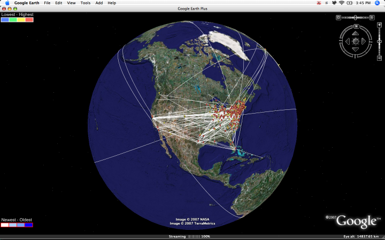Image resolution: width=385 pixels, height=240 pixels.
Task: Click the Newest - Oldest legend label
Action: click(17, 220)
